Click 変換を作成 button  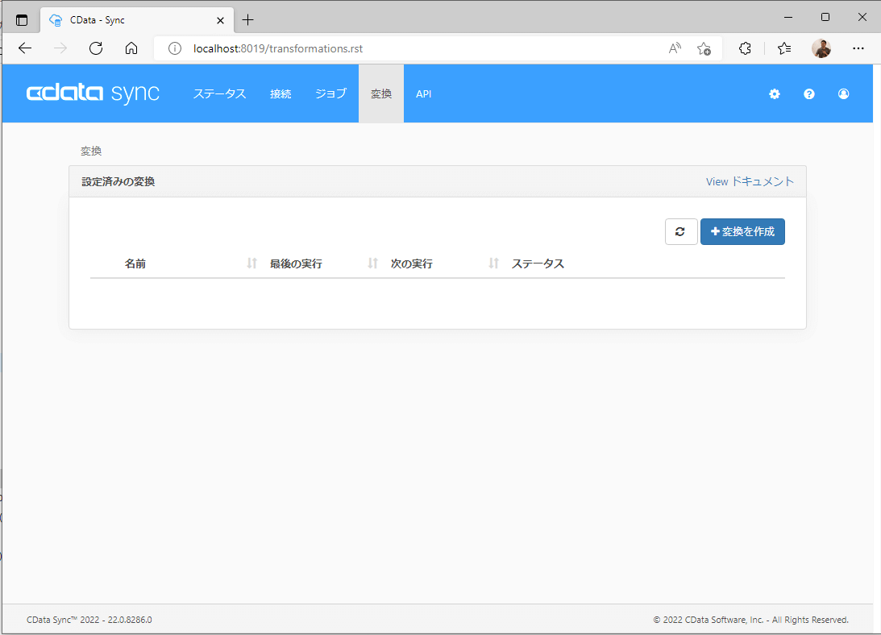742,231
